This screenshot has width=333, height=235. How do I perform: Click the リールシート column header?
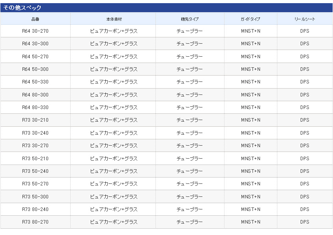[x=305, y=19]
